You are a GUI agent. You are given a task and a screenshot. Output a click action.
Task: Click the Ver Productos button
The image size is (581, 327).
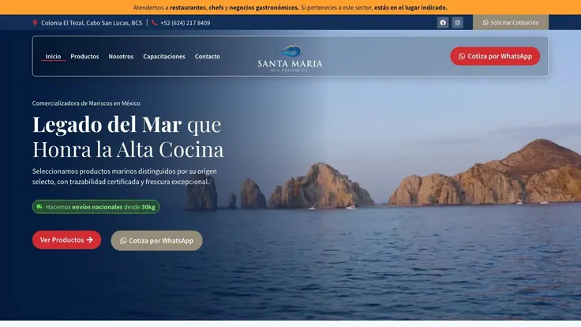pos(66,240)
